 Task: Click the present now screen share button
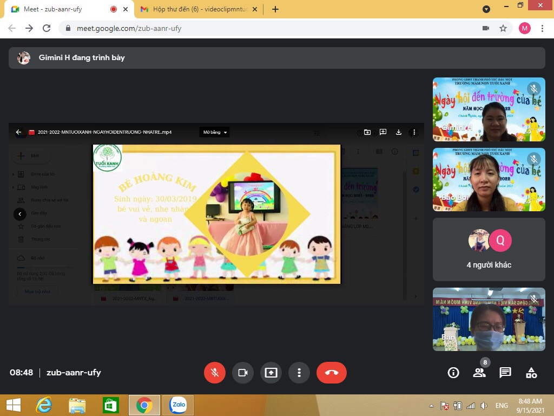pyautogui.click(x=271, y=373)
